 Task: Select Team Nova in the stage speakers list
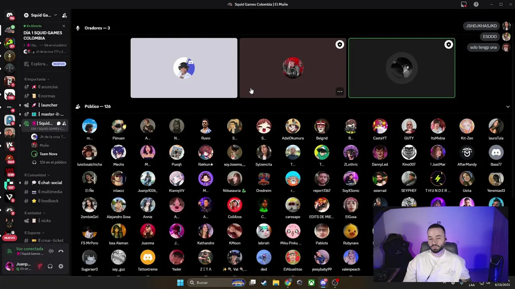pyautogui.click(x=48, y=154)
